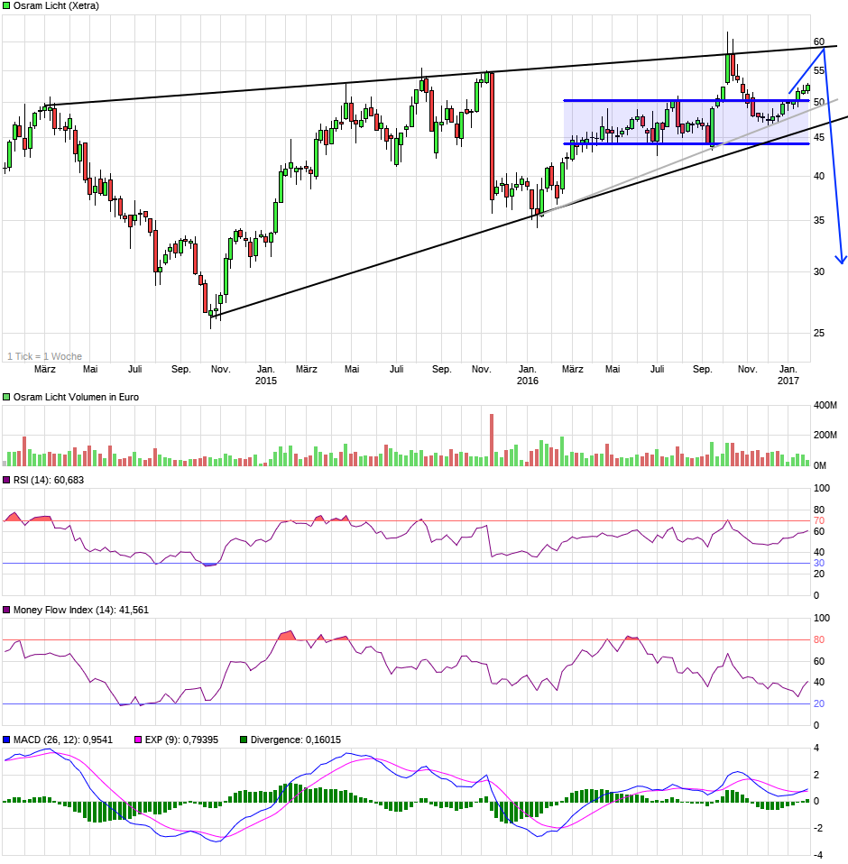Click the Osram Licht Volumen in Euro label
The height and width of the screenshot is (864, 848).
[76, 398]
